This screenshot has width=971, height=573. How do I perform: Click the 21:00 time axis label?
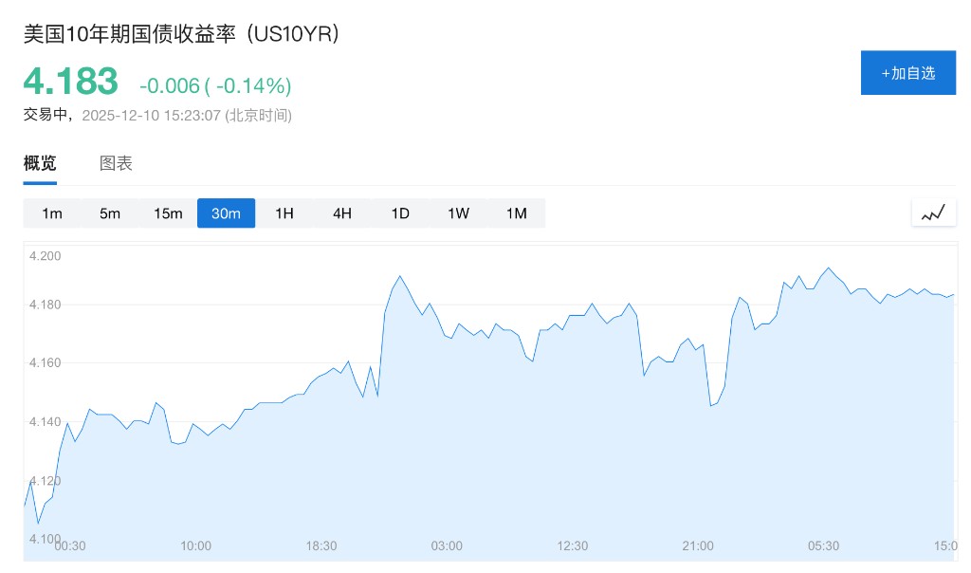click(x=698, y=546)
